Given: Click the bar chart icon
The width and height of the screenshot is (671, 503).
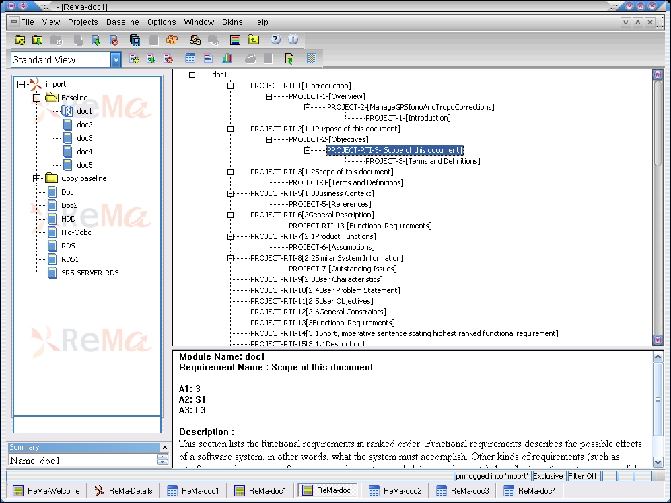Looking at the screenshot, I should pos(227,58).
